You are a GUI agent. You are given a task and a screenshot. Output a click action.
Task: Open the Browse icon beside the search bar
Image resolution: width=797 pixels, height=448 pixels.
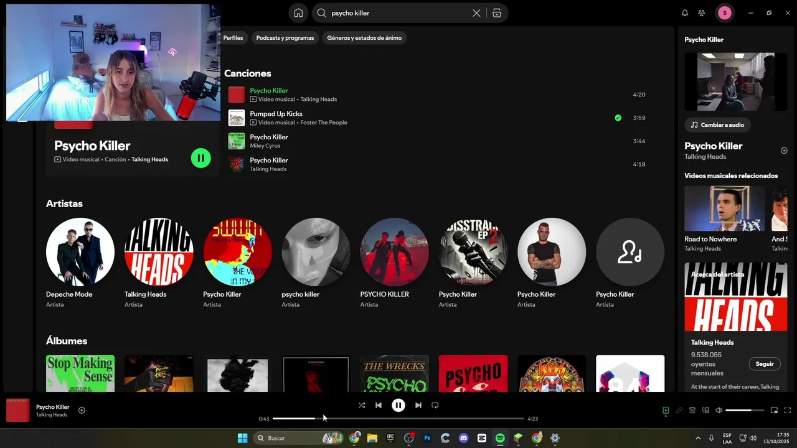tap(497, 13)
